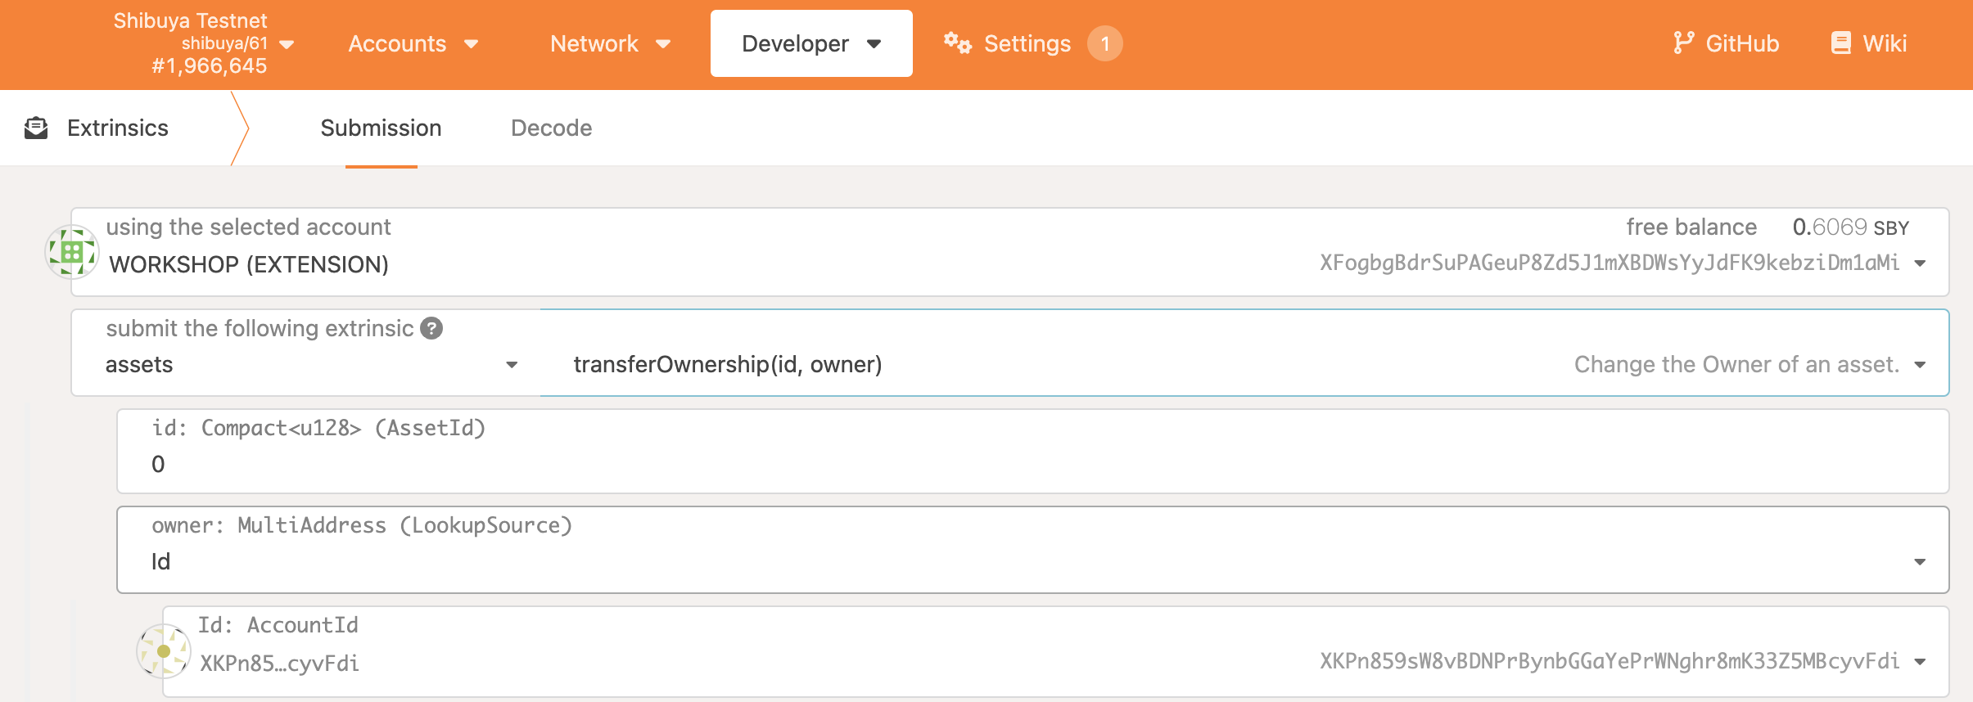Select the Submission tab

[381, 128]
